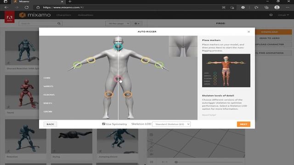Open the user account dropdown

click(x=283, y=15)
